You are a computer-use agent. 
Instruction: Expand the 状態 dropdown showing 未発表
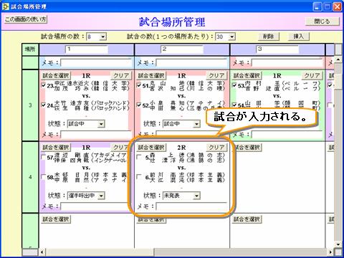tap(196, 196)
